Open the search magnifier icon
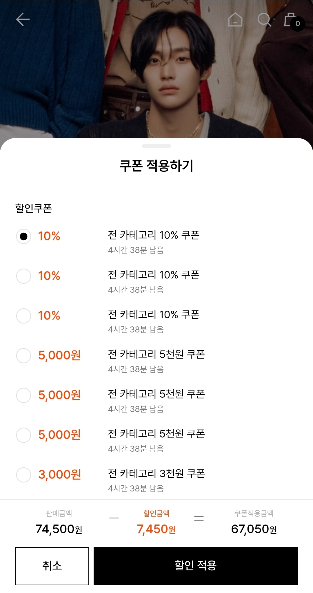Screen dimensions: 313x593 point(264,20)
